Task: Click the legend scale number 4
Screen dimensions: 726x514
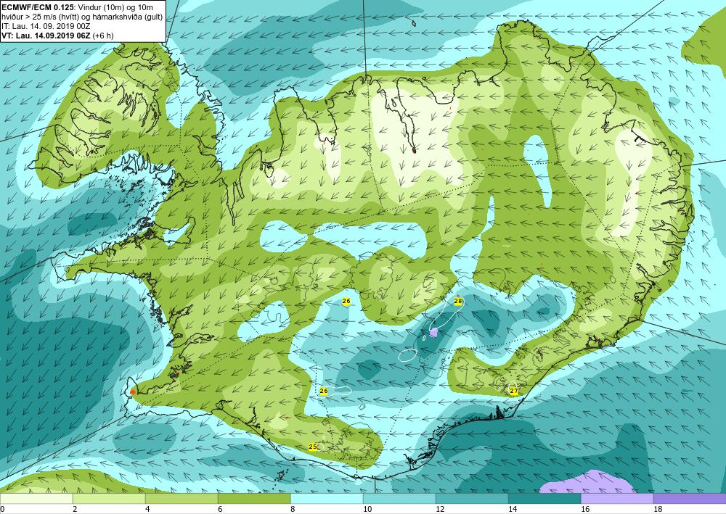Action: (x=147, y=509)
